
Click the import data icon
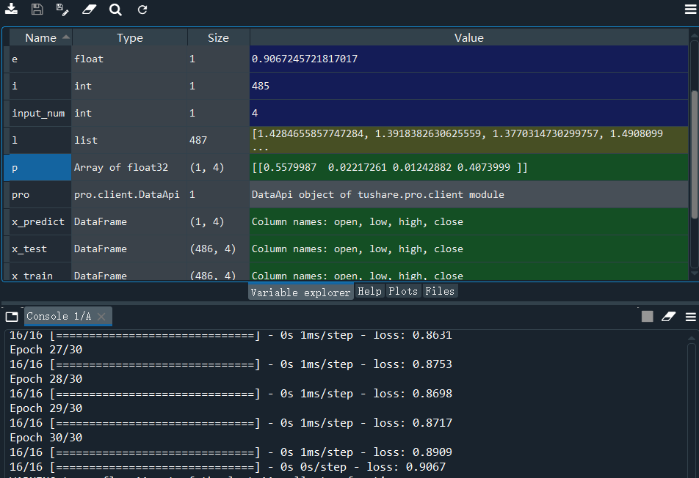tap(11, 10)
